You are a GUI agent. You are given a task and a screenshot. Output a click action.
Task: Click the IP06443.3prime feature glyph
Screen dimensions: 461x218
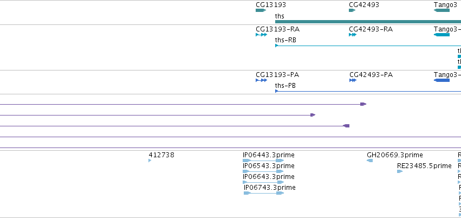(263, 161)
